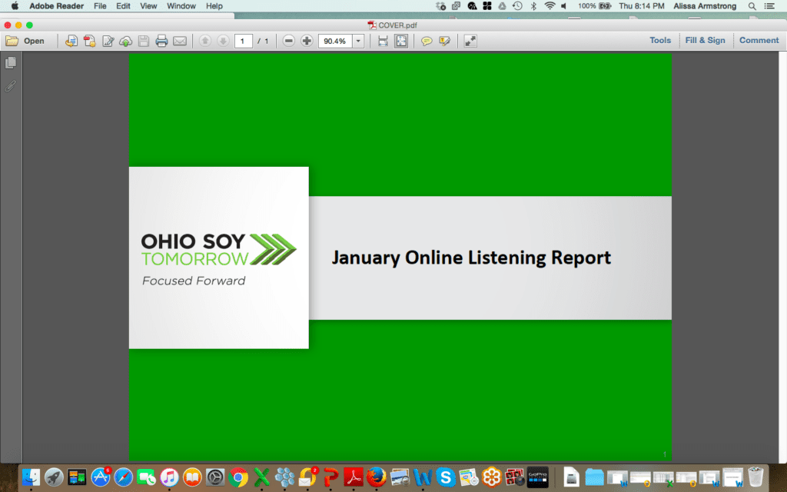Click the zoom in plus button

307,42
